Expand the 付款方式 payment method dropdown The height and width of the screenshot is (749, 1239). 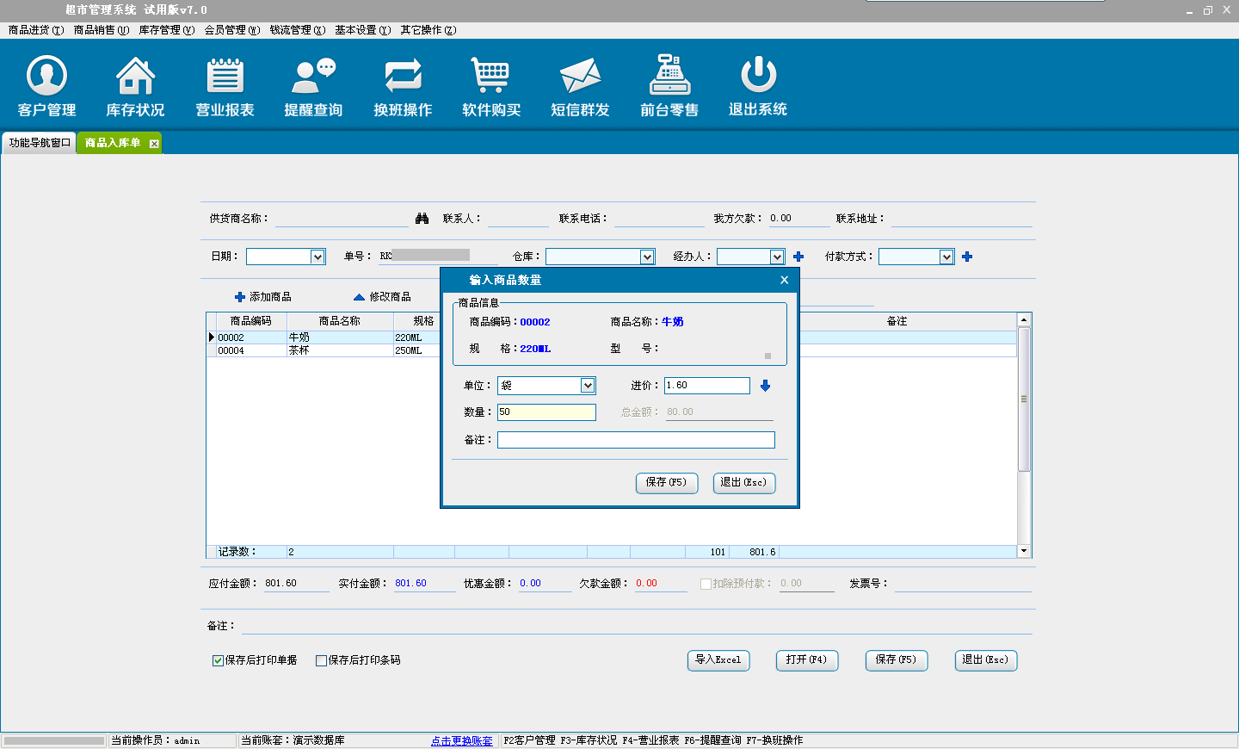coord(946,257)
